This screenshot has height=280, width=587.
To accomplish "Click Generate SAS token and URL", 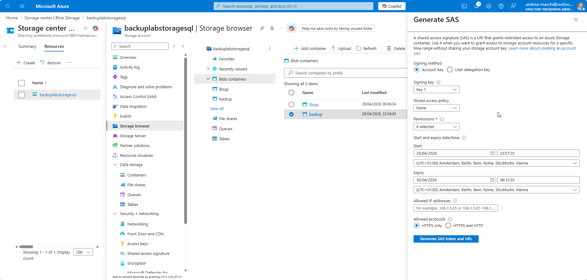I will point(446,239).
